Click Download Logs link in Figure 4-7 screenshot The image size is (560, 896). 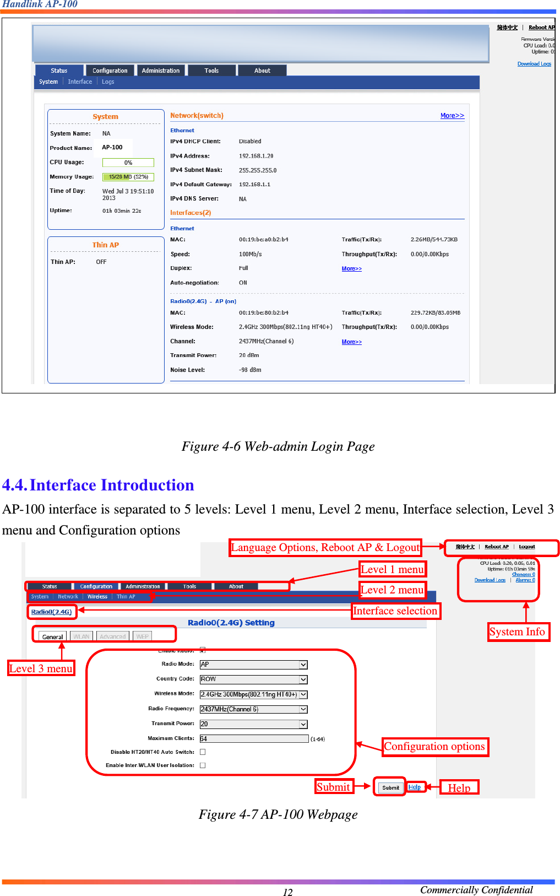pyautogui.click(x=490, y=580)
